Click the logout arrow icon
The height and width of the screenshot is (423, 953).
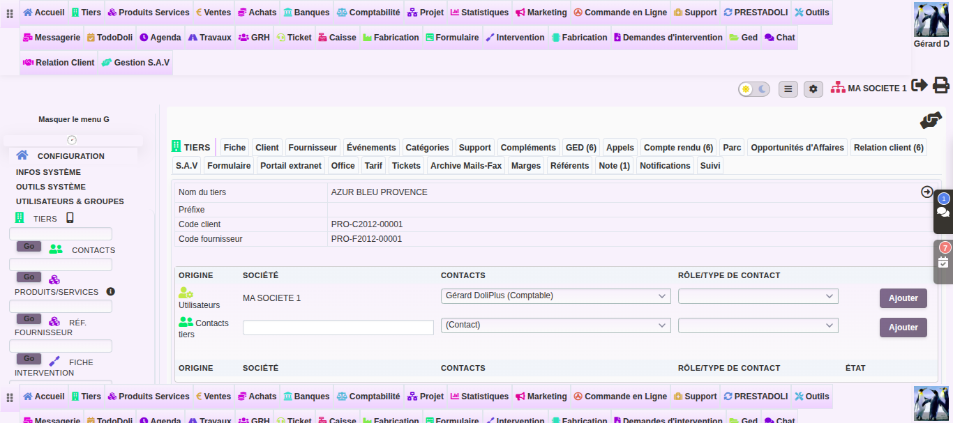(920, 85)
